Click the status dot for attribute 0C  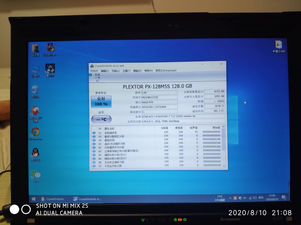(94, 144)
